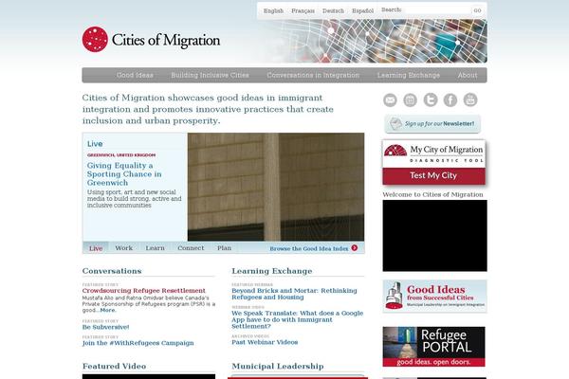Open the Refugee Portal banner
The width and height of the screenshot is (569, 379).
pyautogui.click(x=433, y=347)
